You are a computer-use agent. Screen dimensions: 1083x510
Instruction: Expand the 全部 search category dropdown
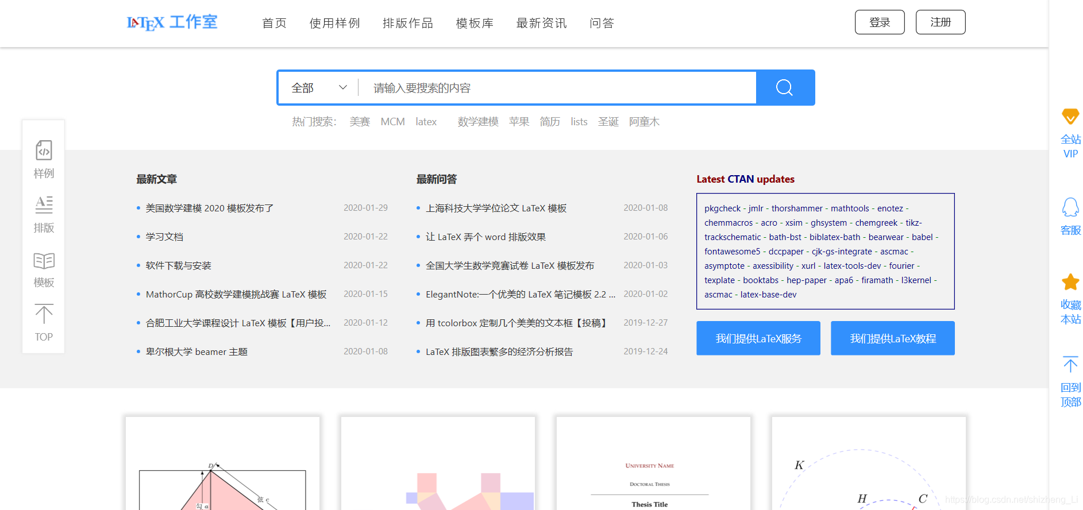point(319,88)
